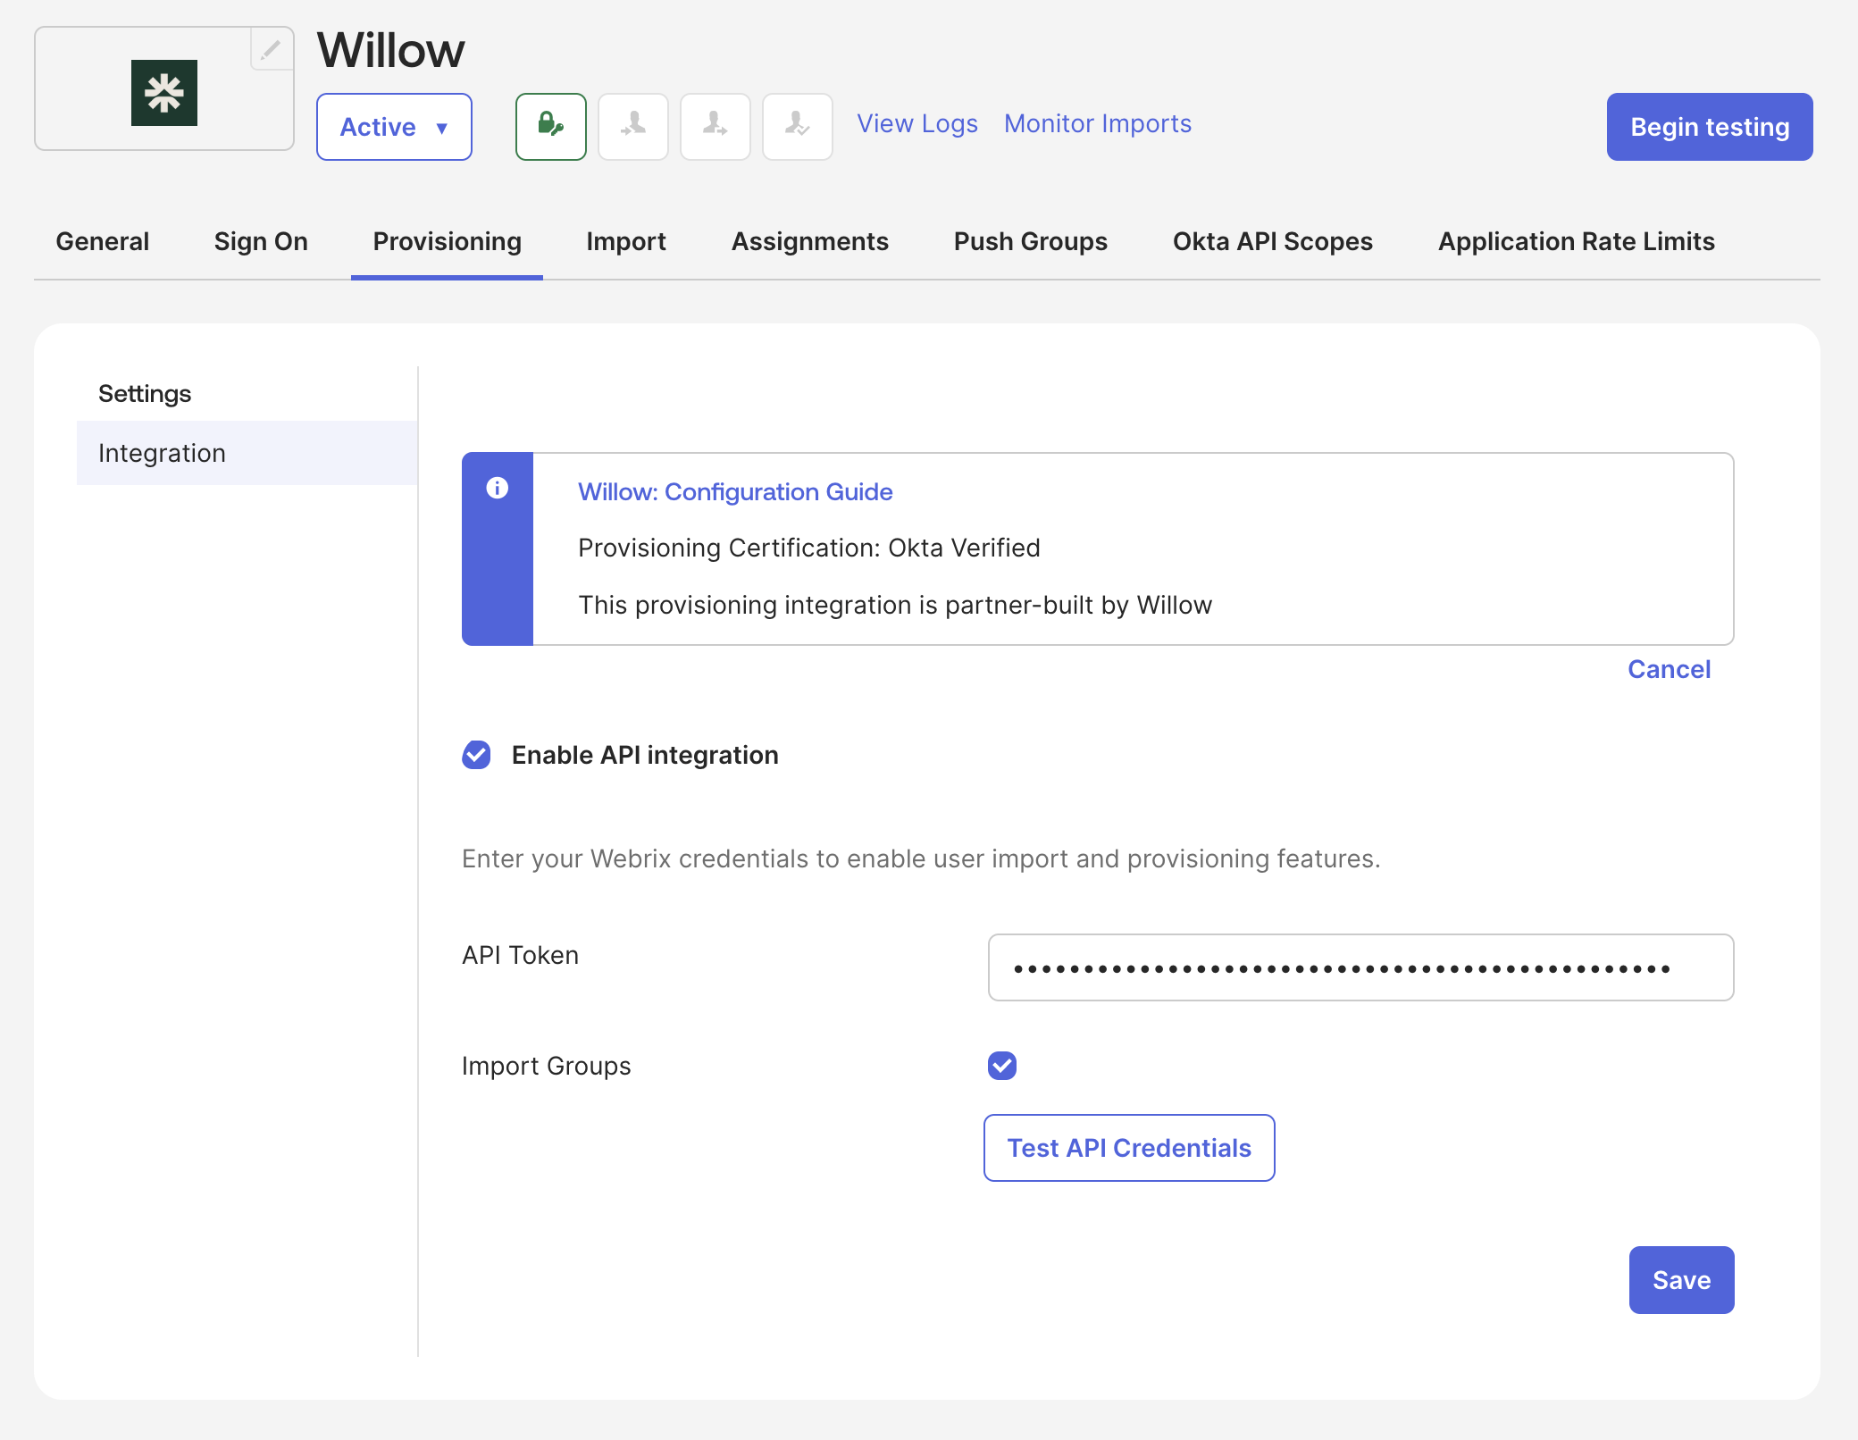Click the import users icon with left arrow
This screenshot has height=1440, width=1858.
(633, 127)
